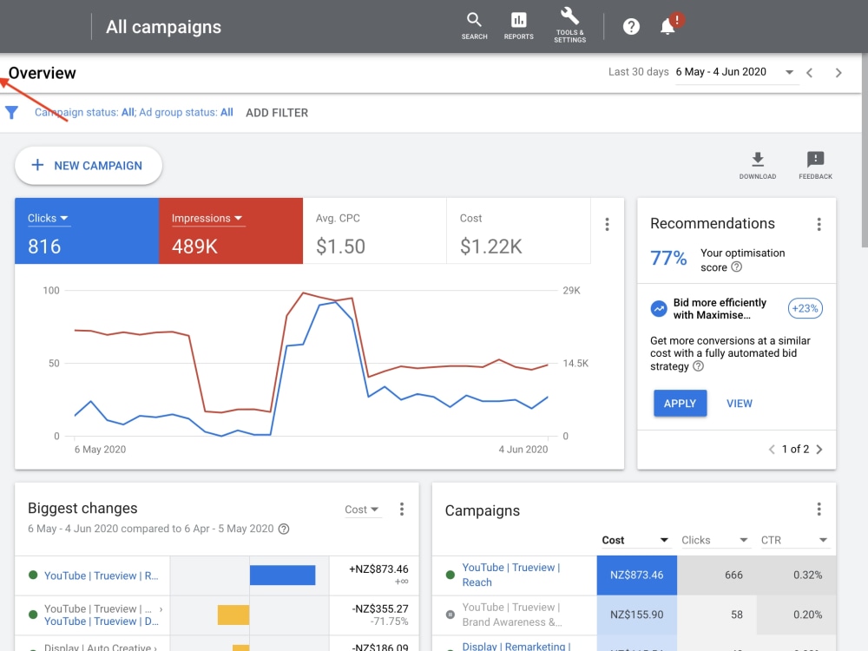View notifications bell icon
Image resolution: width=868 pixels, height=651 pixels.
point(668,26)
